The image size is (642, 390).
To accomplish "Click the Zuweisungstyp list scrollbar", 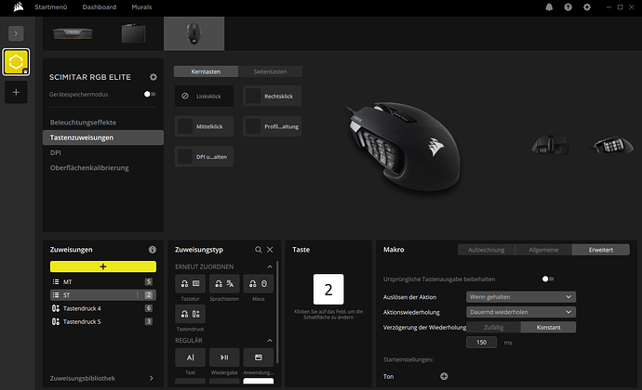I will click(x=277, y=312).
